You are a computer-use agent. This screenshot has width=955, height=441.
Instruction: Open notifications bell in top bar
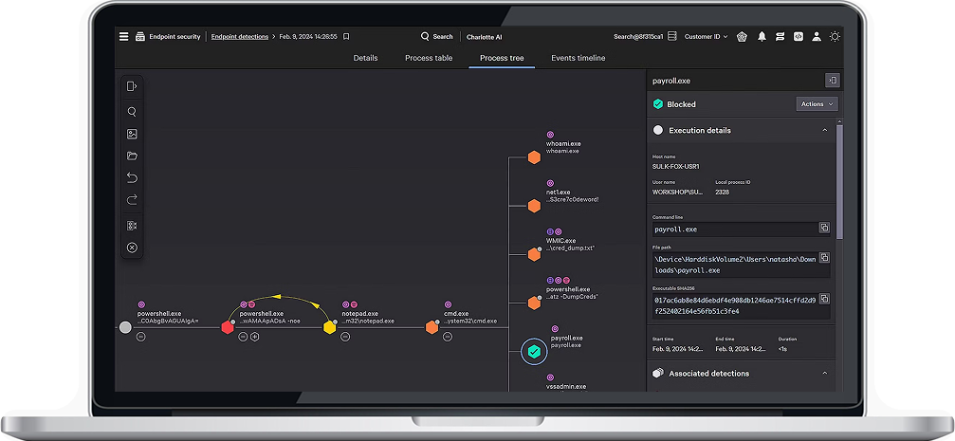pyautogui.click(x=761, y=37)
